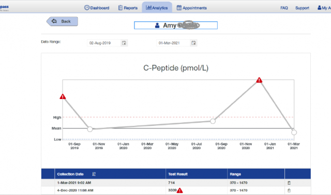Select the red peak alert marker near 01-Jan 2021
This screenshot has width=331, height=195.
[259, 80]
